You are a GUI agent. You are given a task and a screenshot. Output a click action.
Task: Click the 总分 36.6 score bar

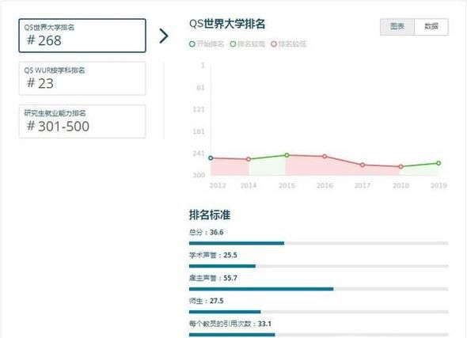click(319, 243)
